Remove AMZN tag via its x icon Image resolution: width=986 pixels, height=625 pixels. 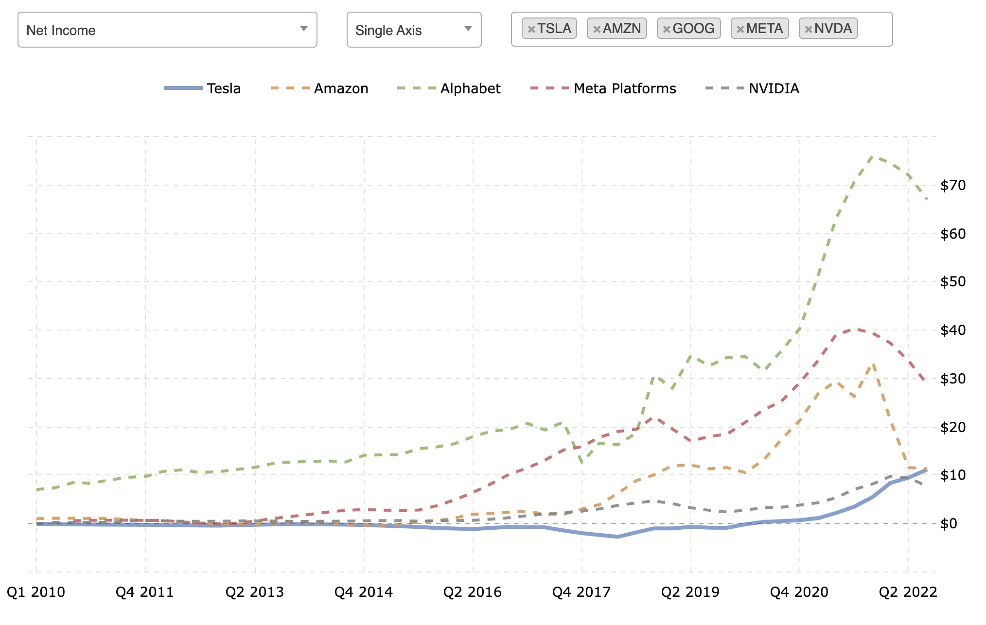pos(597,29)
